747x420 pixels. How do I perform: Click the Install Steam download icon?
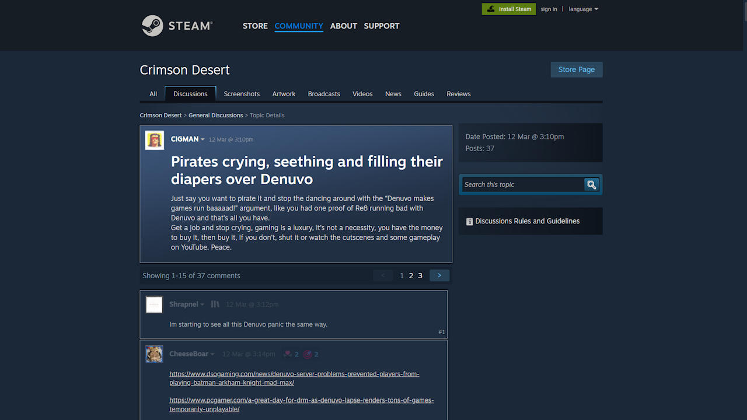(x=491, y=9)
